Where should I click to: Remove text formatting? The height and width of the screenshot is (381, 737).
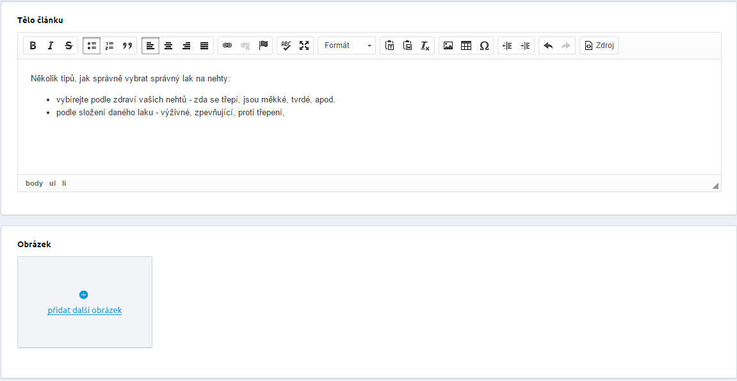click(425, 45)
